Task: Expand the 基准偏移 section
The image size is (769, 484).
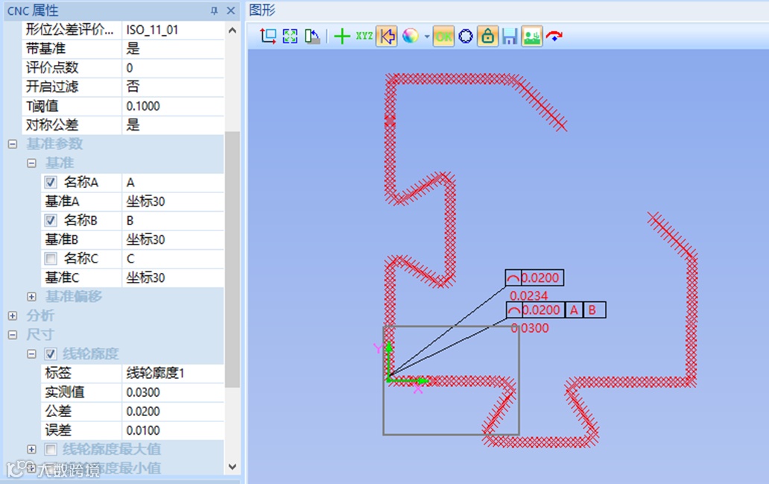Action: click(31, 297)
